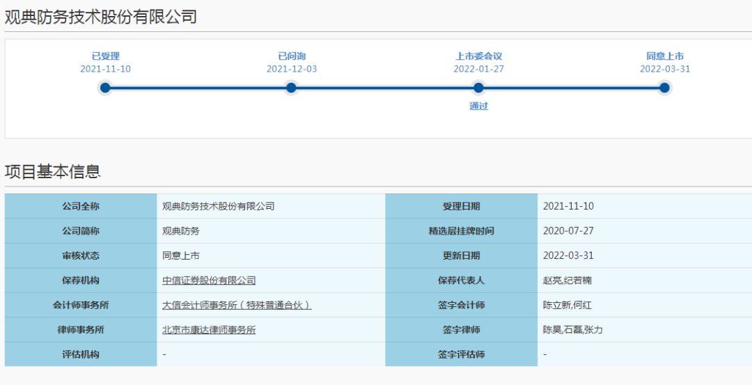Click the 精选层挂牌时间 value 2020-07-27
This screenshot has width=752, height=385.
(x=568, y=231)
